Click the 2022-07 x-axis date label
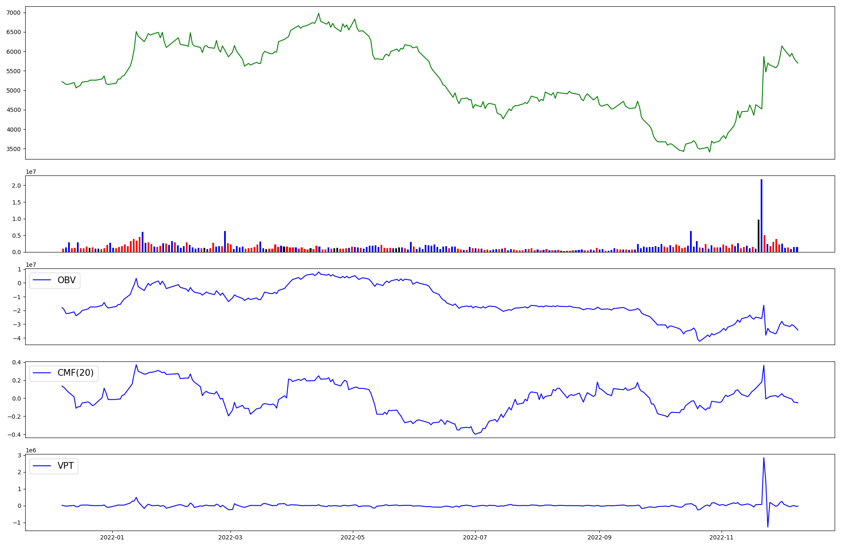Screen dimensions: 841x547 (475, 537)
